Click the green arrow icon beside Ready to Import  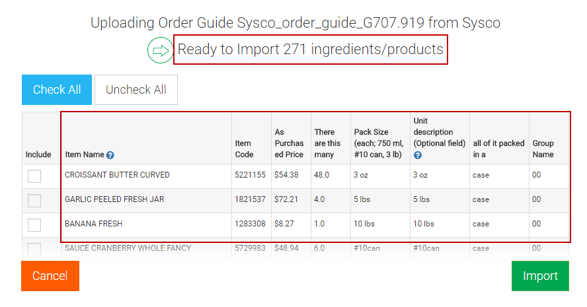coord(159,51)
